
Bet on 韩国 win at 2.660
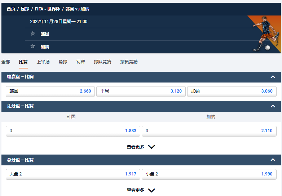pyautogui.click(x=50, y=91)
